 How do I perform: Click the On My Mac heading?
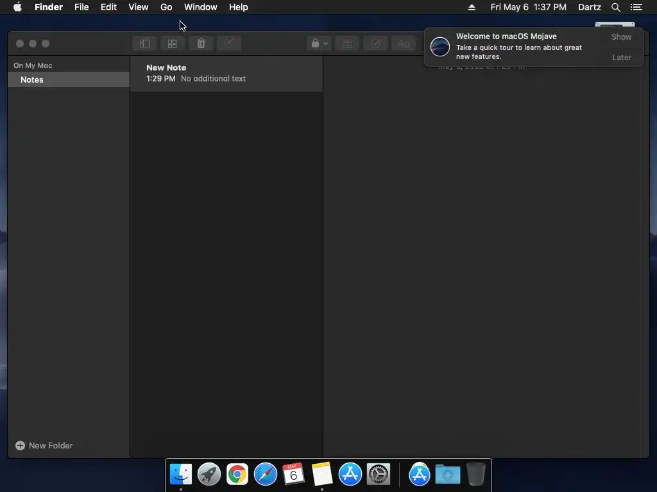pyautogui.click(x=33, y=65)
